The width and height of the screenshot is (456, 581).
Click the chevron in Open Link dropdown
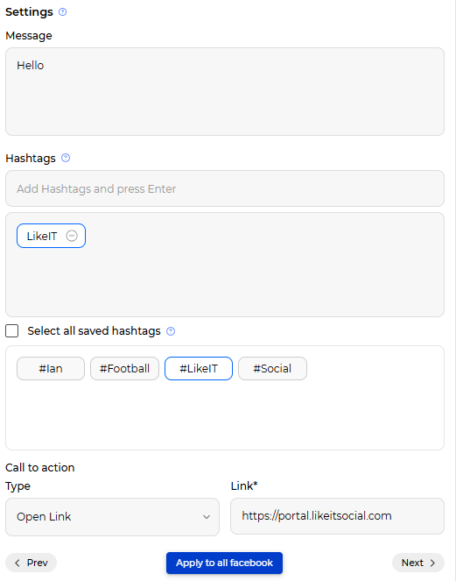coord(207,517)
